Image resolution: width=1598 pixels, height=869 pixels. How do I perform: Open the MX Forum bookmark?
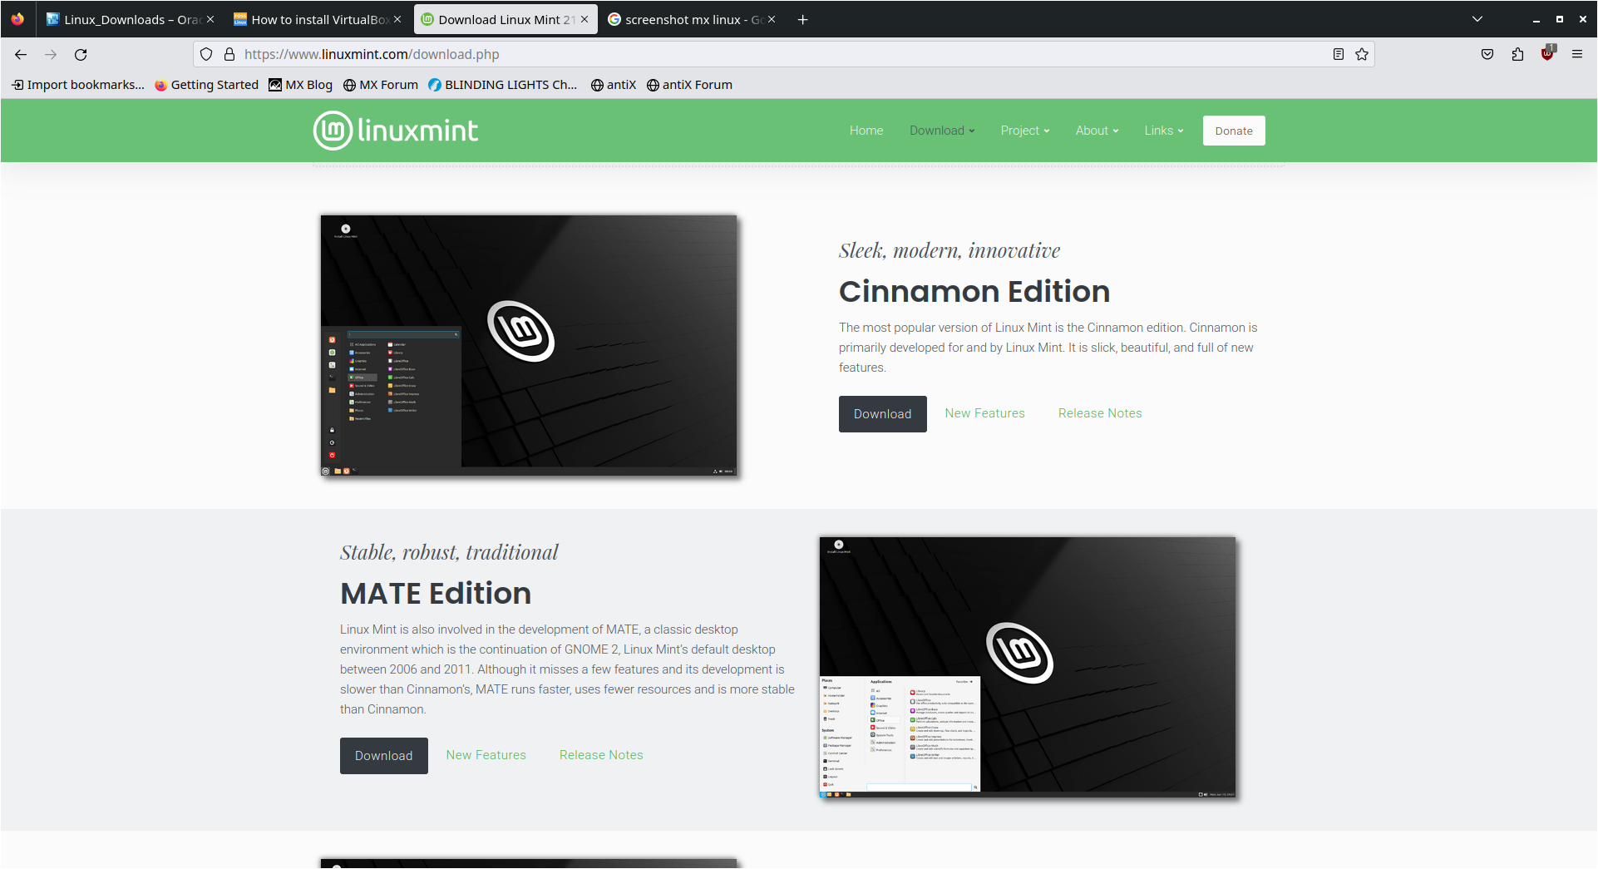[381, 85]
